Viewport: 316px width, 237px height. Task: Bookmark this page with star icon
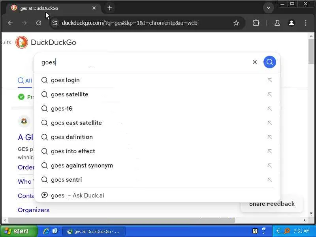(236, 23)
